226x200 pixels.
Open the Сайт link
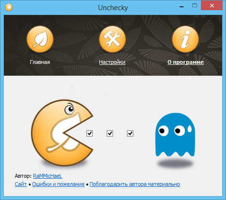(x=21, y=184)
